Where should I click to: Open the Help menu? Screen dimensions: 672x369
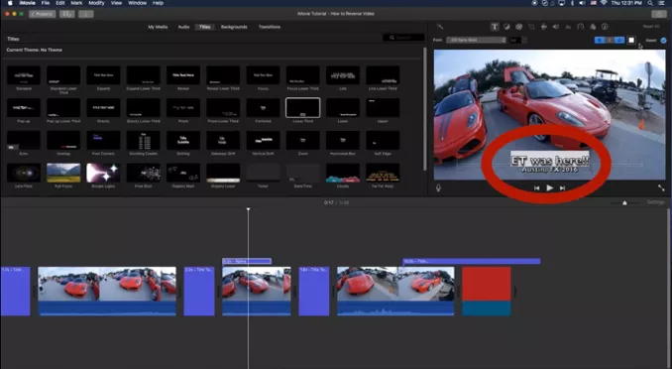pyautogui.click(x=159, y=3)
